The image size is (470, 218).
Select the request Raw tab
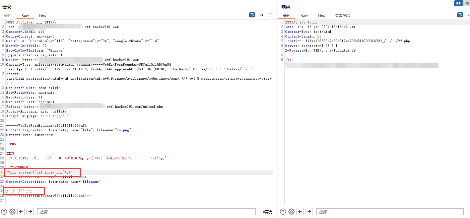pos(25,15)
